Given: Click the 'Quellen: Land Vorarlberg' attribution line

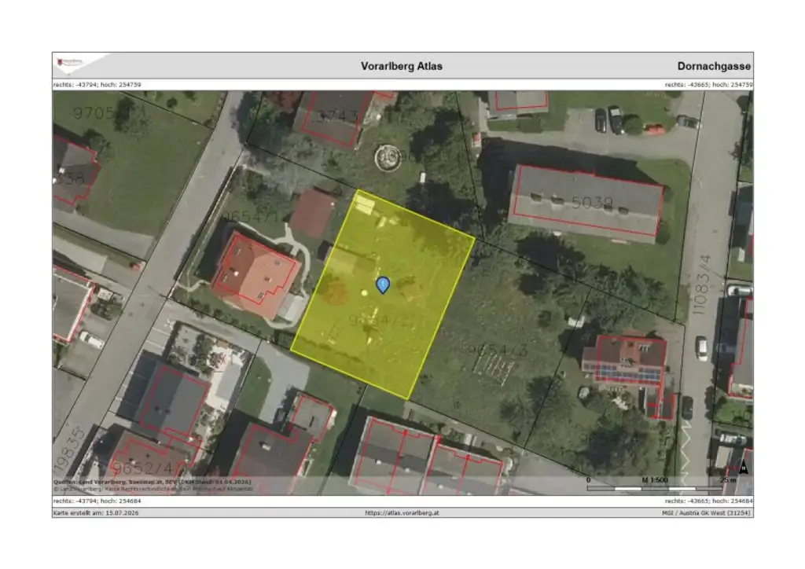Looking at the screenshot, I should (x=153, y=483).
